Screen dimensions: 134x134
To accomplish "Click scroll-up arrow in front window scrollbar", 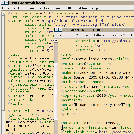I will (x=56, y=41).
